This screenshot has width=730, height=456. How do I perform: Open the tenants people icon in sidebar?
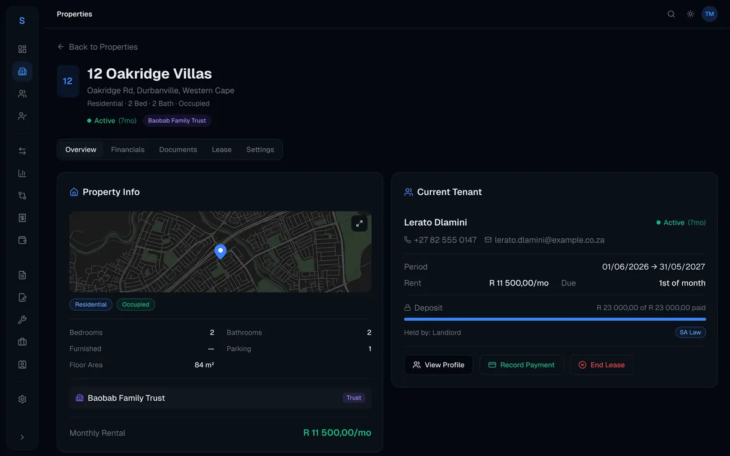pyautogui.click(x=22, y=94)
